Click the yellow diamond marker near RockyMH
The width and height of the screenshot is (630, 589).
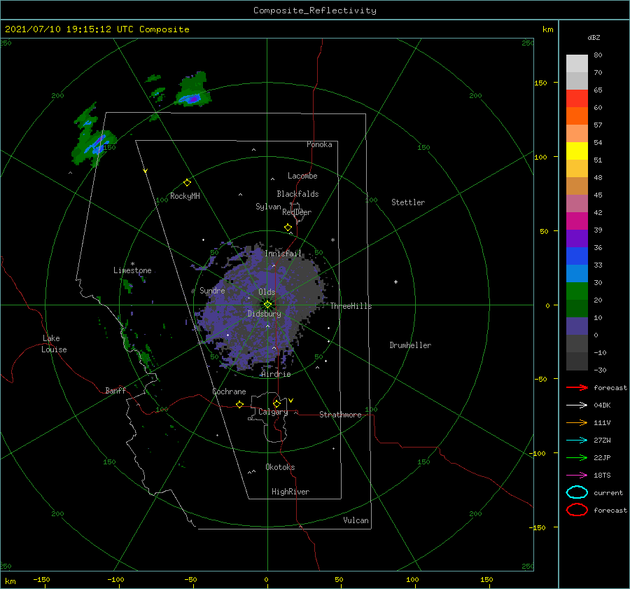187,183
